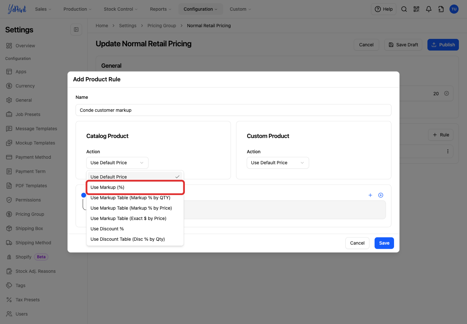Click the Name input field

(233, 110)
